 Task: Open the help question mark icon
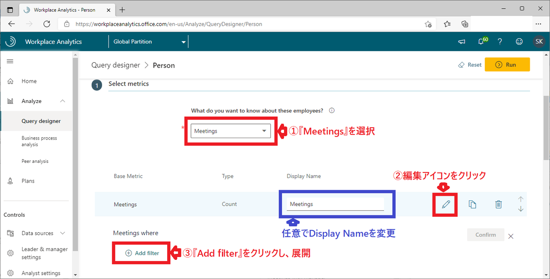pyautogui.click(x=500, y=42)
